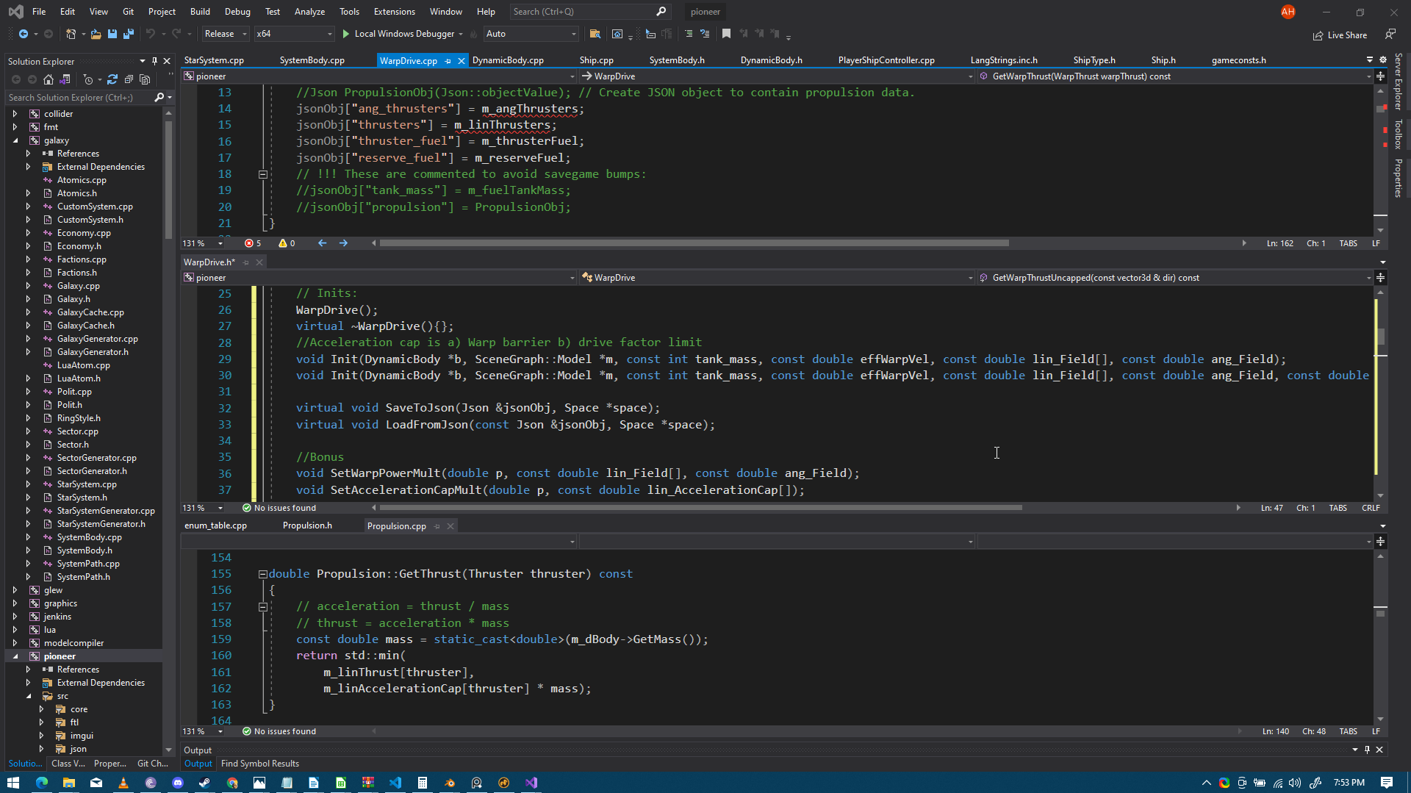Switch to the DynamicBody.cpp tab
This screenshot has height=793, width=1411.
tap(508, 60)
